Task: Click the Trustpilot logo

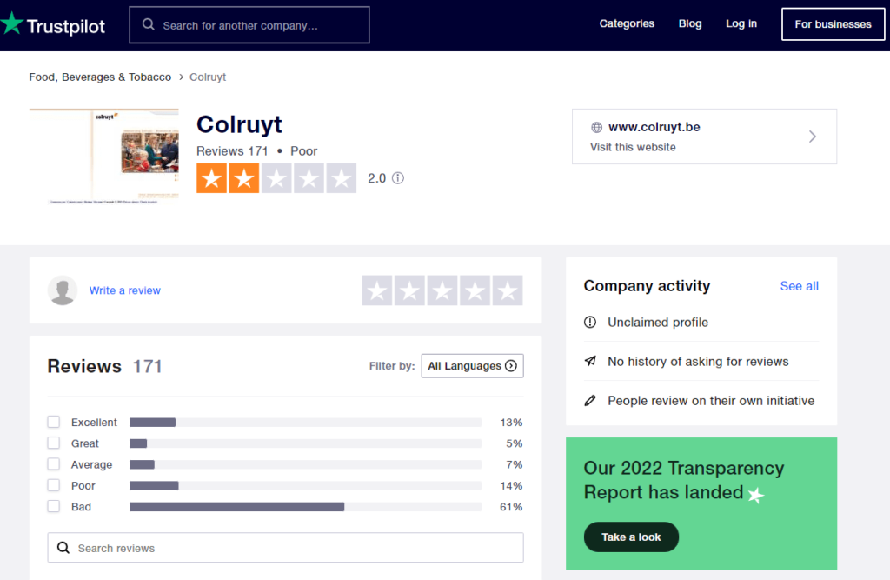Action: (52, 25)
